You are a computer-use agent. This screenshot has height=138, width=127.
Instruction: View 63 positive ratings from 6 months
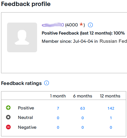[x=83, y=108]
